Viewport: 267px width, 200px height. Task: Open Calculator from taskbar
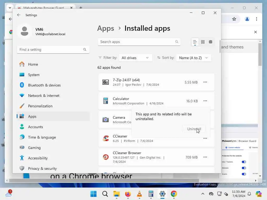151,194
